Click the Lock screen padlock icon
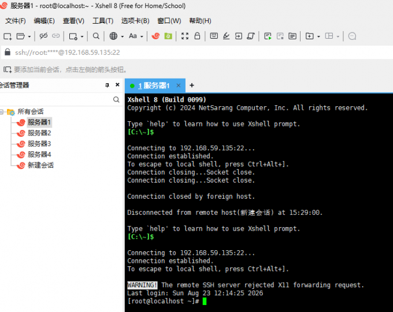The width and height of the screenshot is (393, 312). [197, 36]
